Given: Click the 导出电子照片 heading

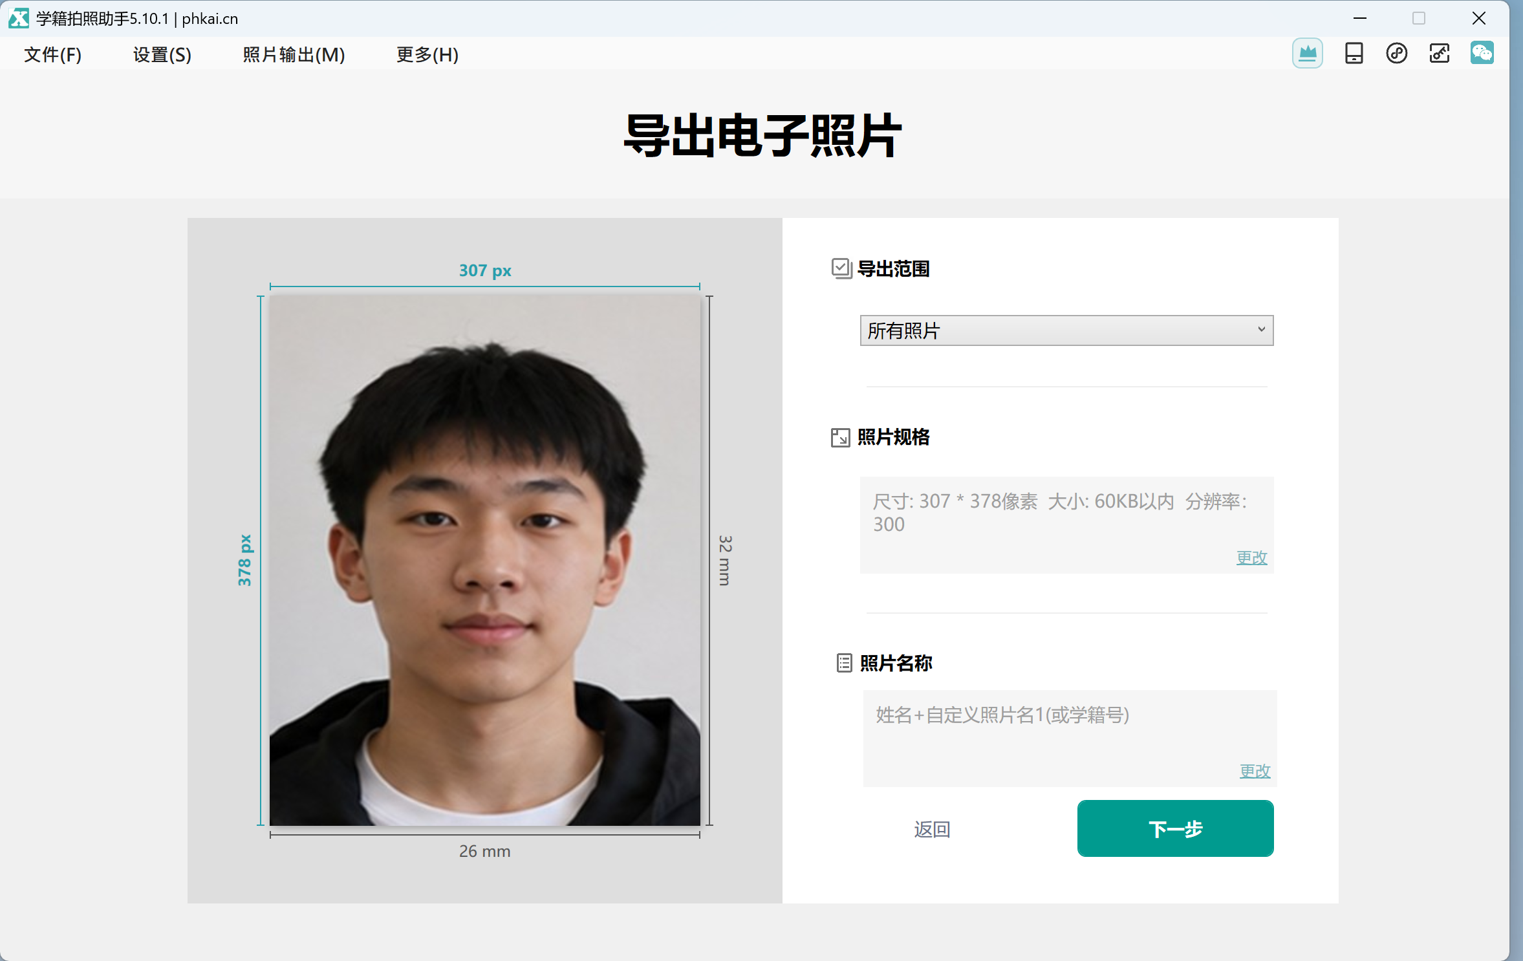Looking at the screenshot, I should click(762, 135).
